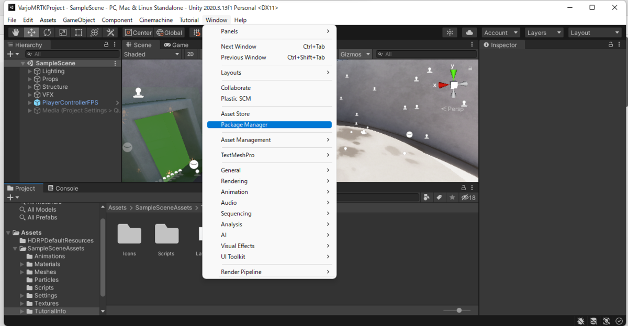628x326 pixels.
Task: Click the bug debug icon in status bar
Action: pyautogui.click(x=581, y=321)
